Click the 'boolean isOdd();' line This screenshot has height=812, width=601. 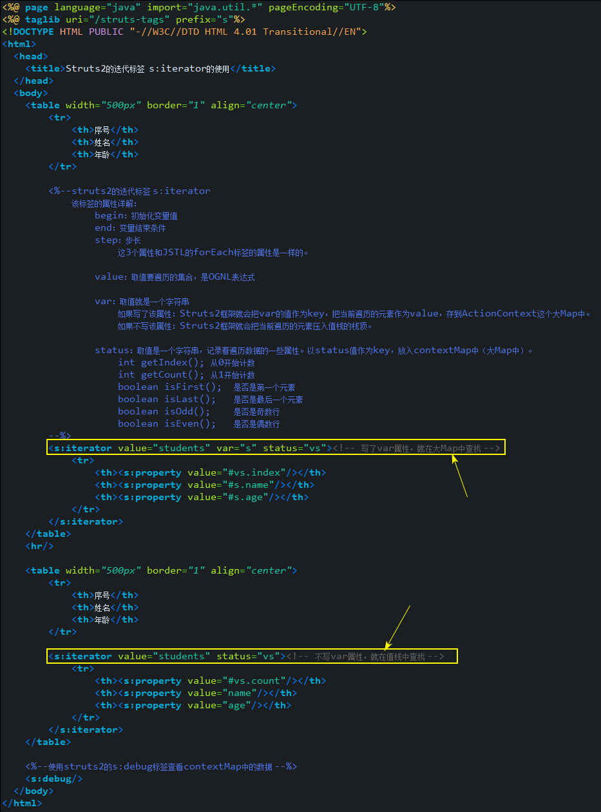click(198, 411)
